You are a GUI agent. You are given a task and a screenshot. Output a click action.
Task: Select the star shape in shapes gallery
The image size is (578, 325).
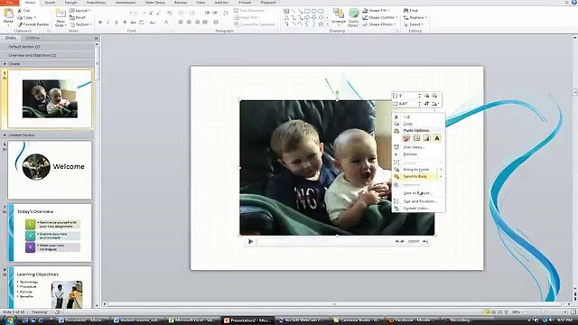click(x=321, y=24)
